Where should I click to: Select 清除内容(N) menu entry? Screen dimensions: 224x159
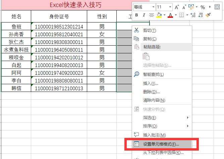point(162,100)
